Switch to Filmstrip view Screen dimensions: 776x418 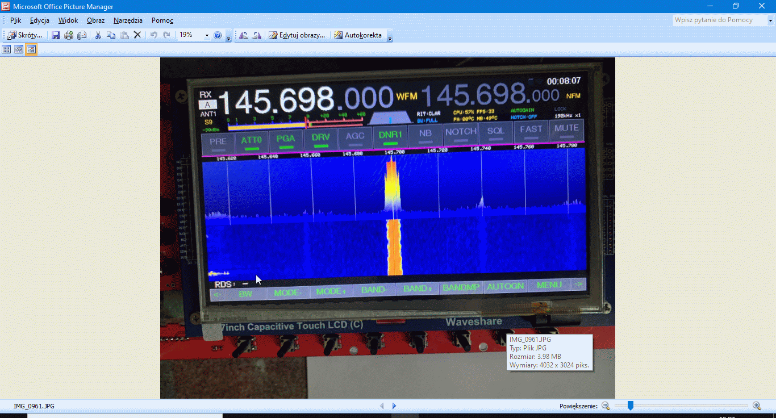[x=19, y=49]
